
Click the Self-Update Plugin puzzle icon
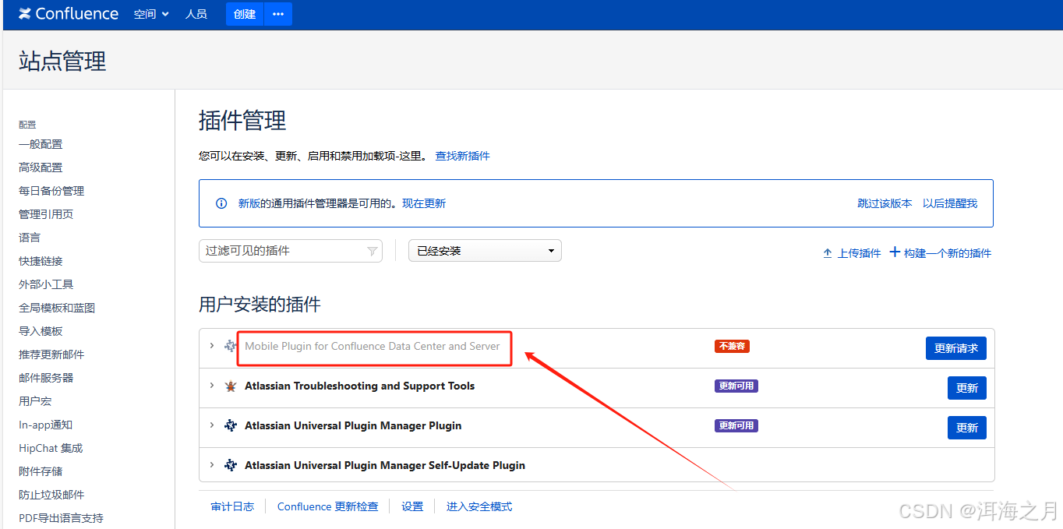pos(231,465)
